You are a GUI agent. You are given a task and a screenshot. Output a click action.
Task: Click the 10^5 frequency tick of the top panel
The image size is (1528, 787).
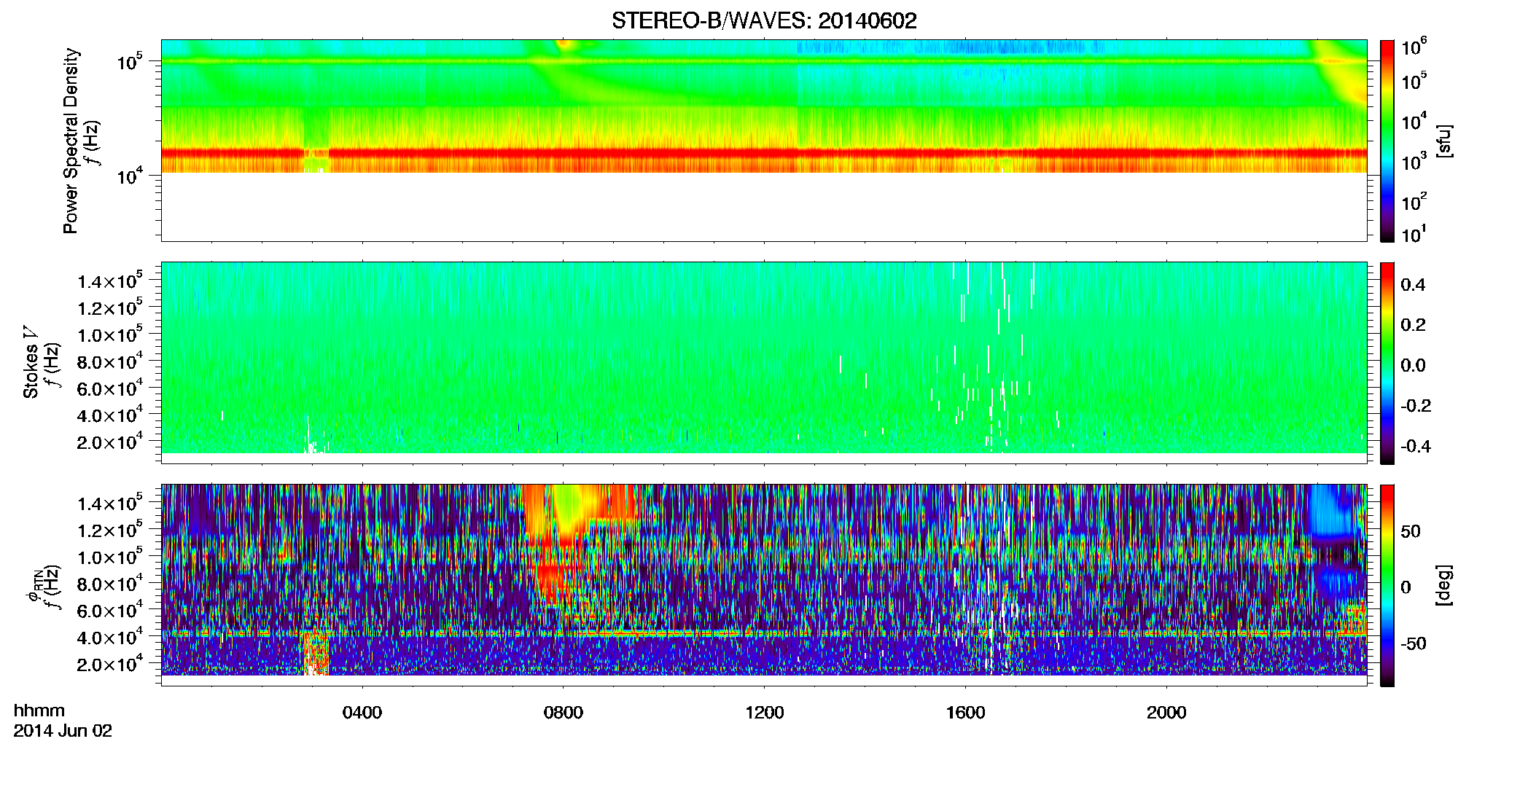[x=130, y=61]
